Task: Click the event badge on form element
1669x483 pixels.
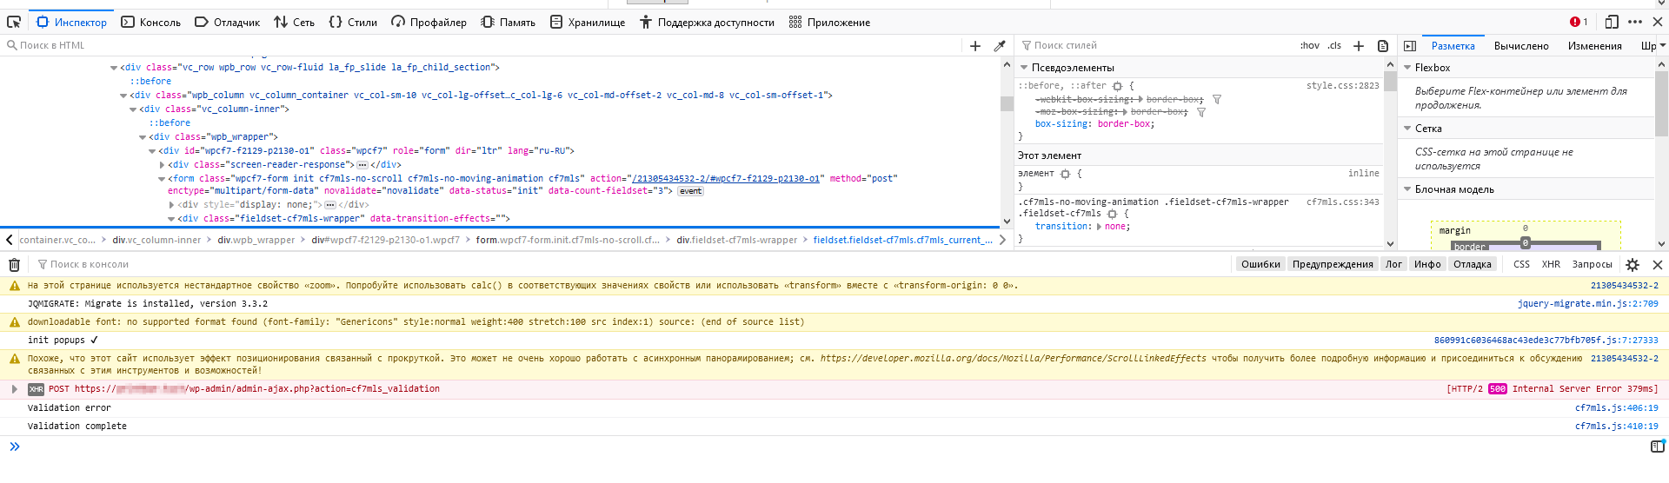Action: tap(691, 191)
